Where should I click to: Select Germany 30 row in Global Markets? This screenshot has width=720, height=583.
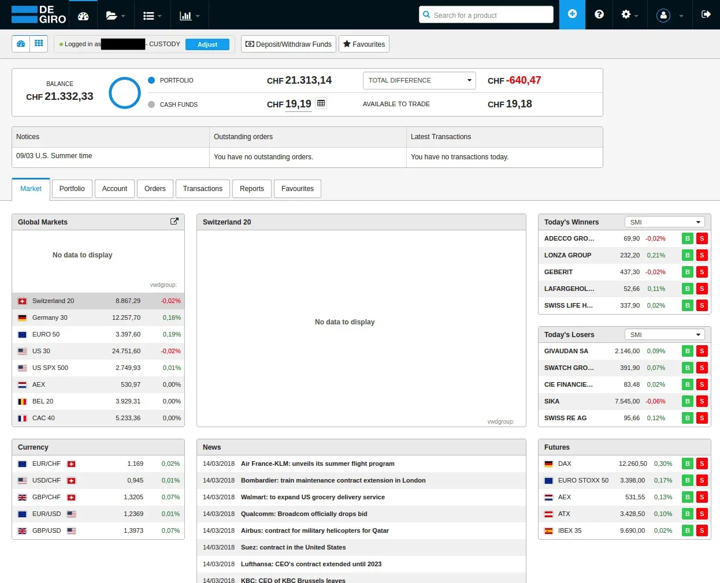pos(98,317)
